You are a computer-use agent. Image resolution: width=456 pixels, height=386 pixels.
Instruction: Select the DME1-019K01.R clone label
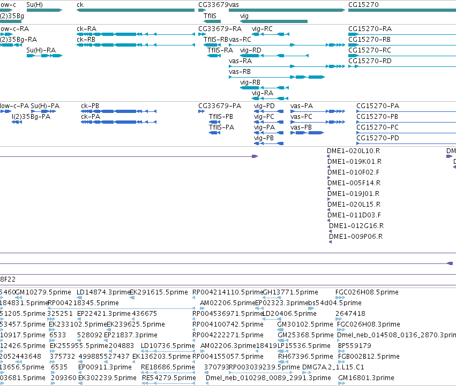[x=355, y=162]
